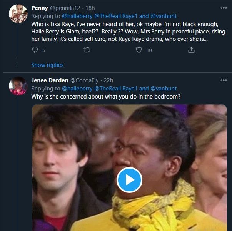Open @TheRealLRaye1 mention in Penny's tweet
Viewport: 232px width, 231px height.
coord(115,15)
